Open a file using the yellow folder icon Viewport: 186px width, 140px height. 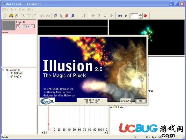click(x=11, y=16)
